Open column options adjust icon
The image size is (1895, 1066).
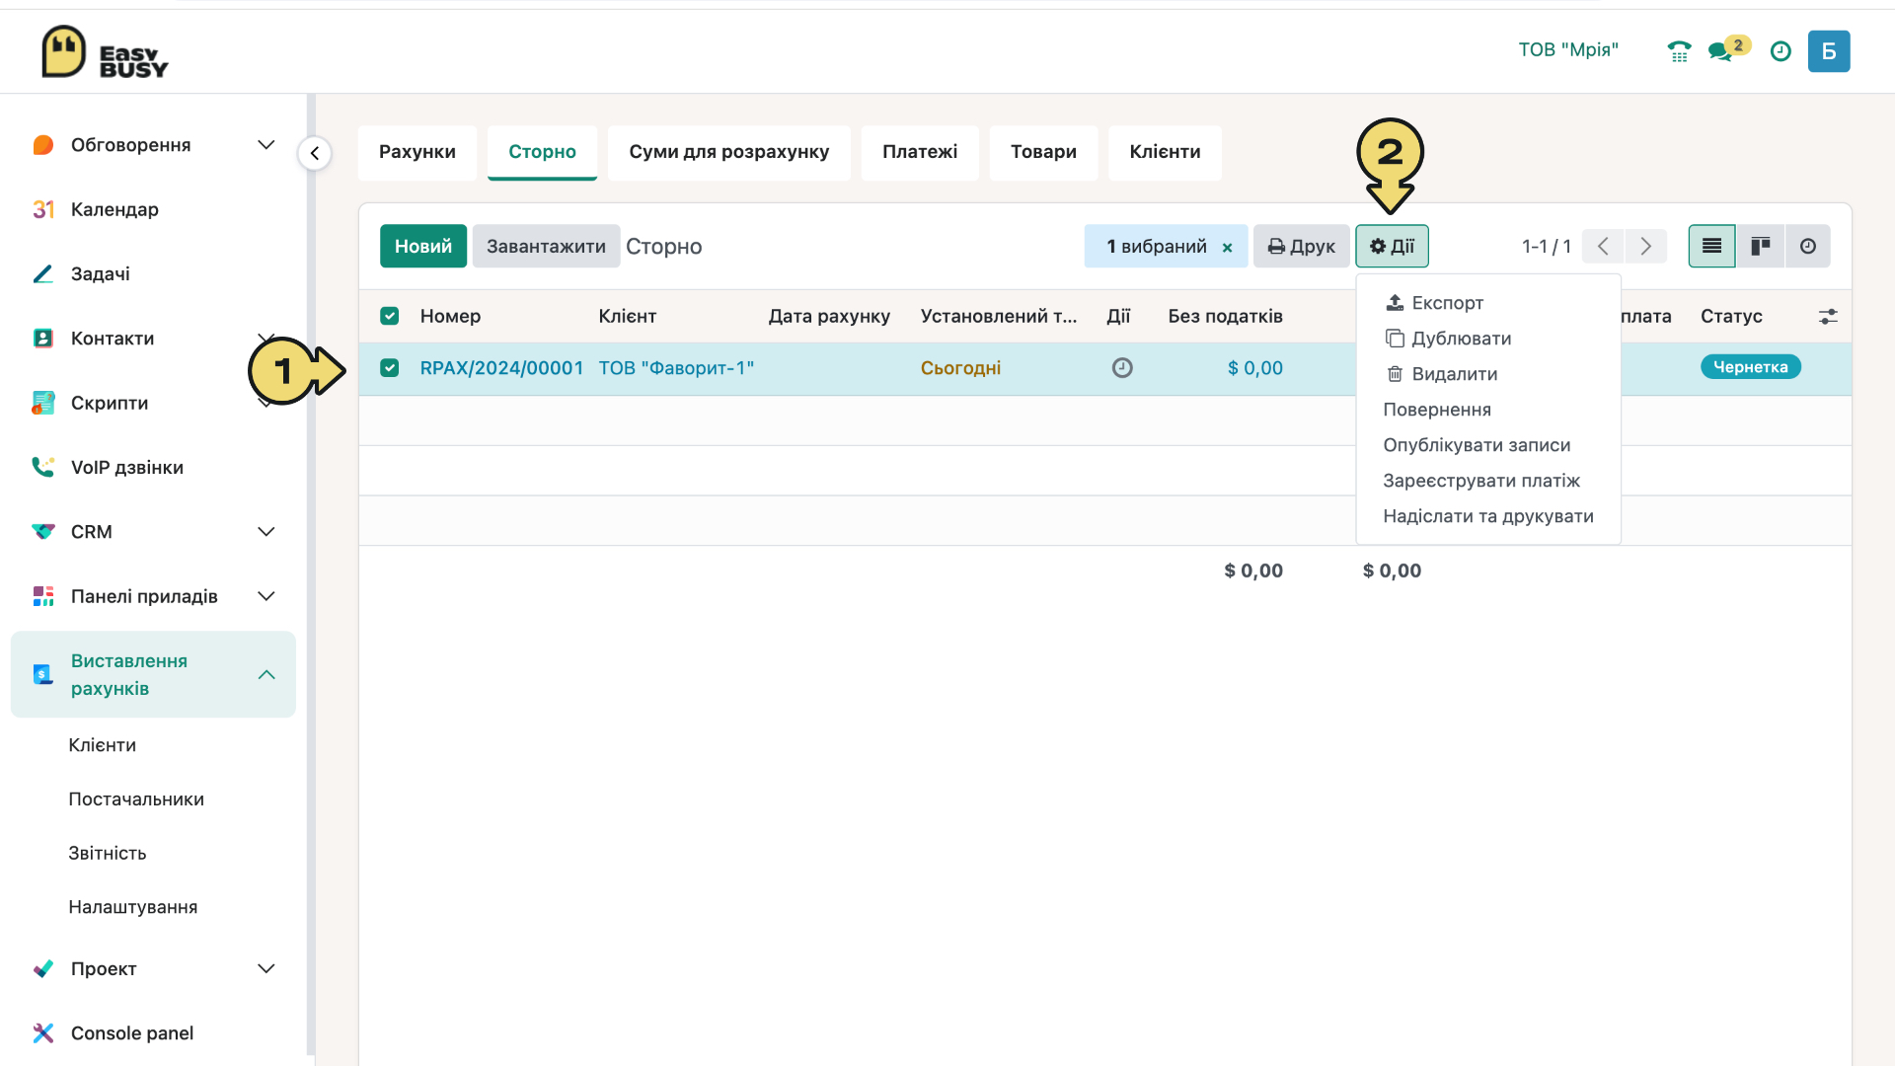(x=1828, y=317)
